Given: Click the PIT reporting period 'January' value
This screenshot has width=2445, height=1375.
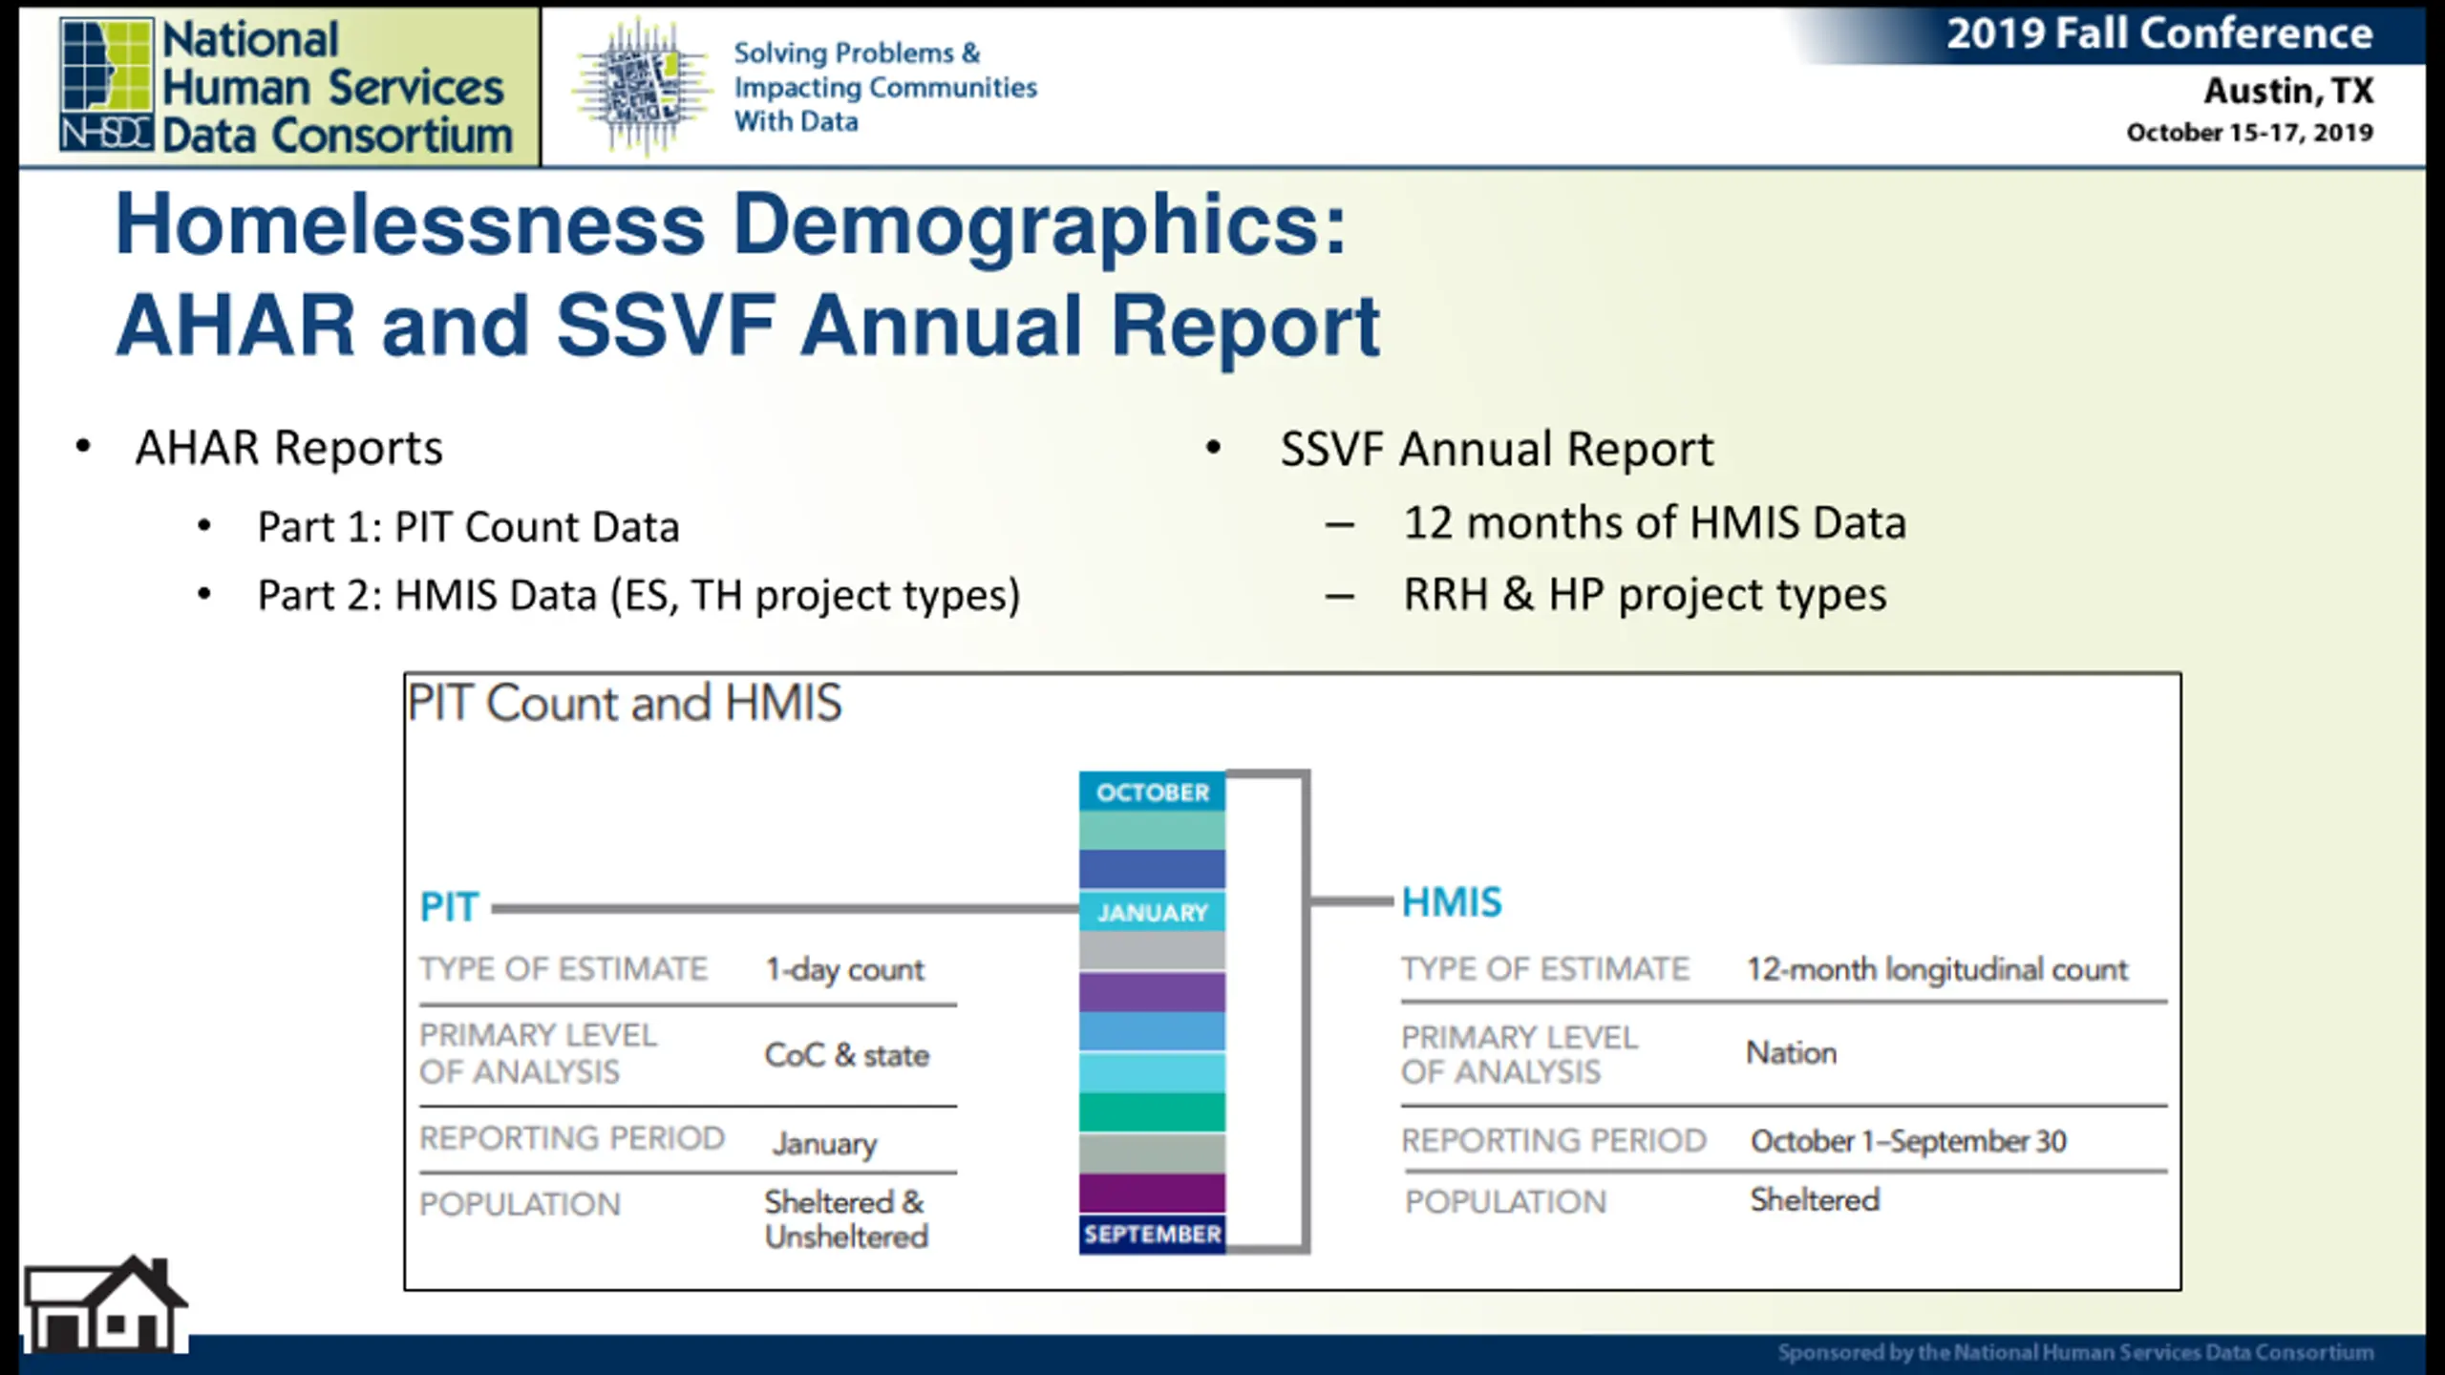Looking at the screenshot, I should pos(825,1143).
